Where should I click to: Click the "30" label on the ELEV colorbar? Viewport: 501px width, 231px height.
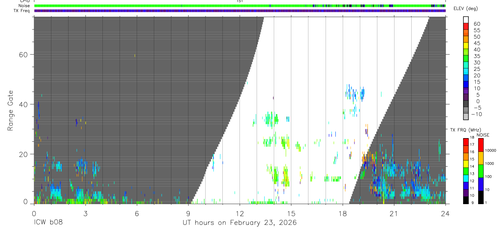[x=477, y=62]
